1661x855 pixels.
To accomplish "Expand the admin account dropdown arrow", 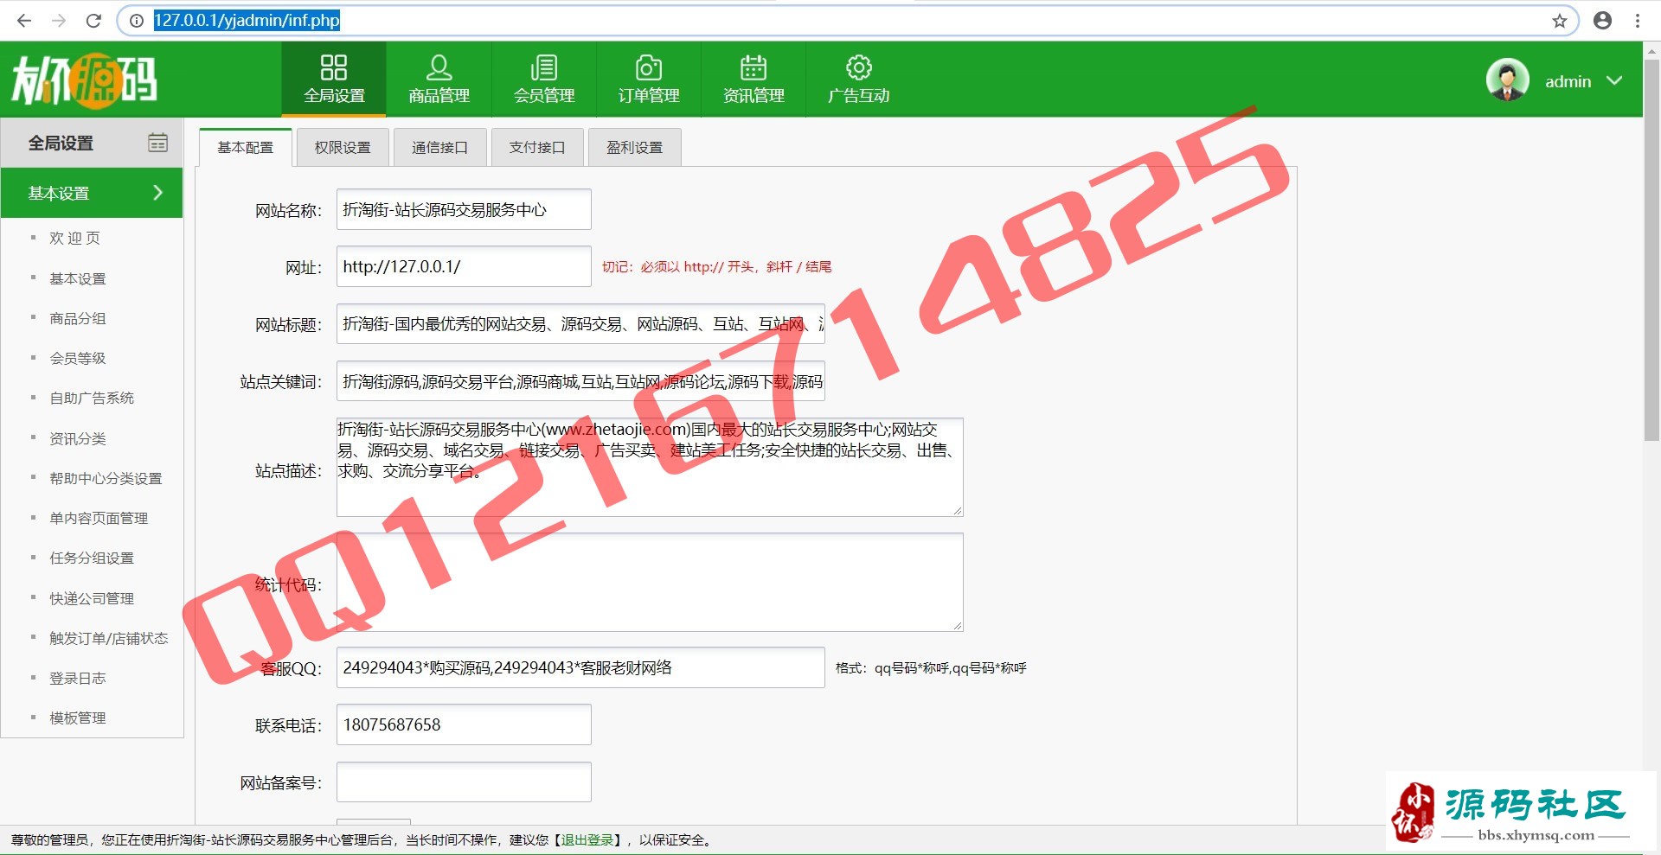I will [1613, 80].
